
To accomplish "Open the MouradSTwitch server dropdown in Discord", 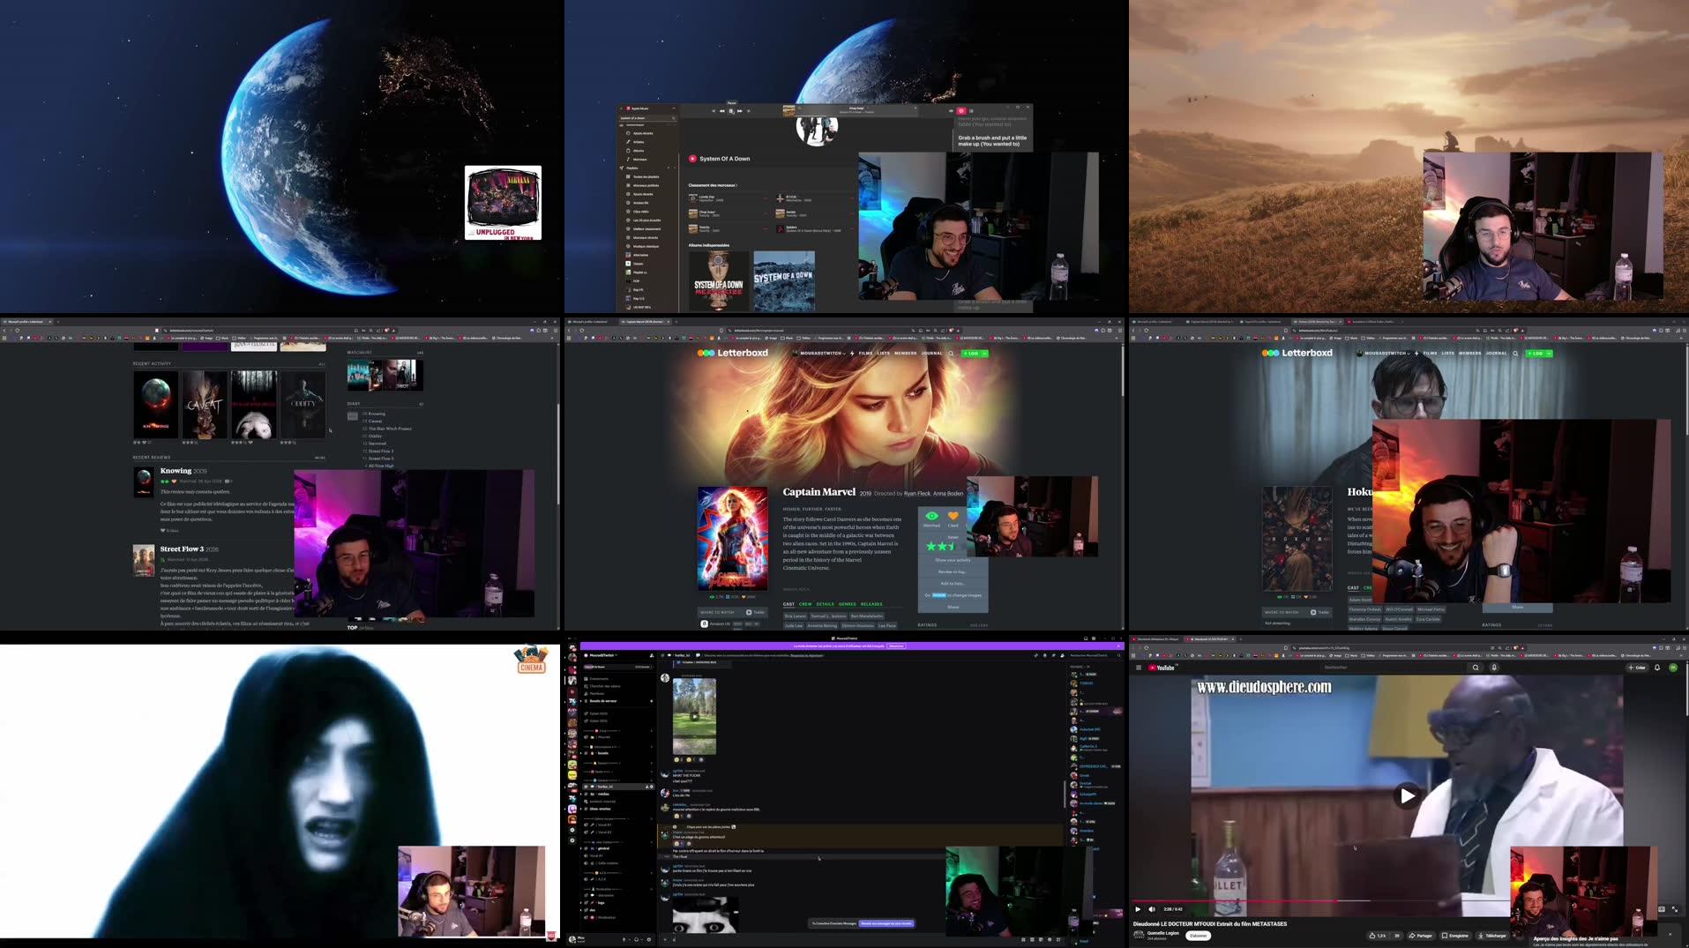I will [x=616, y=655].
